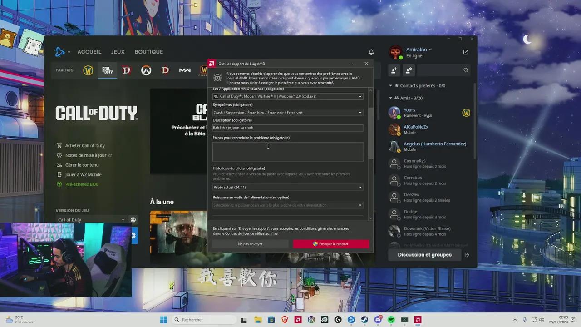Open the Modern Warfare (MW) favorites icon
The height and width of the screenshot is (327, 581).
click(185, 70)
